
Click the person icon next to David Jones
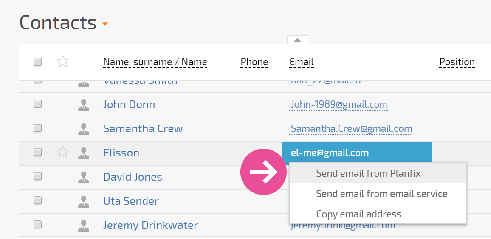point(84,177)
